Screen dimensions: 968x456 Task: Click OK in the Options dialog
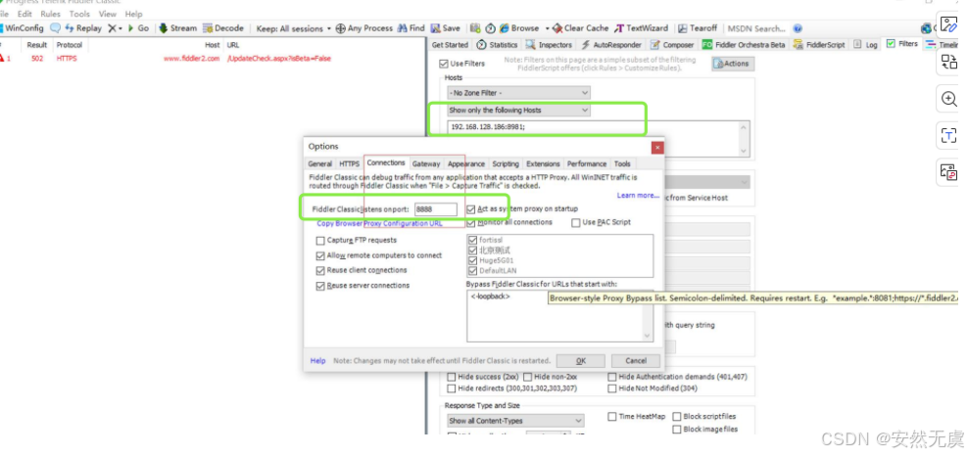(580, 361)
